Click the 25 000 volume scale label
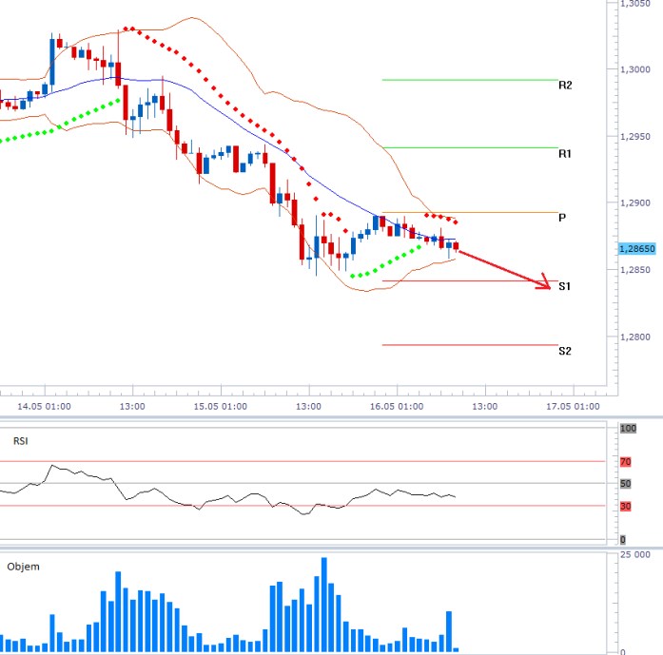Viewport: 663px width, 655px height. tap(635, 555)
